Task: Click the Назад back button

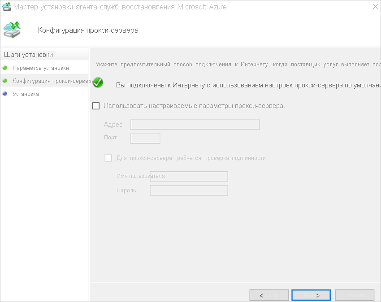Action: pyautogui.click(x=269, y=295)
